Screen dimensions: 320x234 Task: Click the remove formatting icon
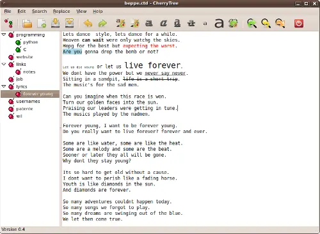click(233, 23)
